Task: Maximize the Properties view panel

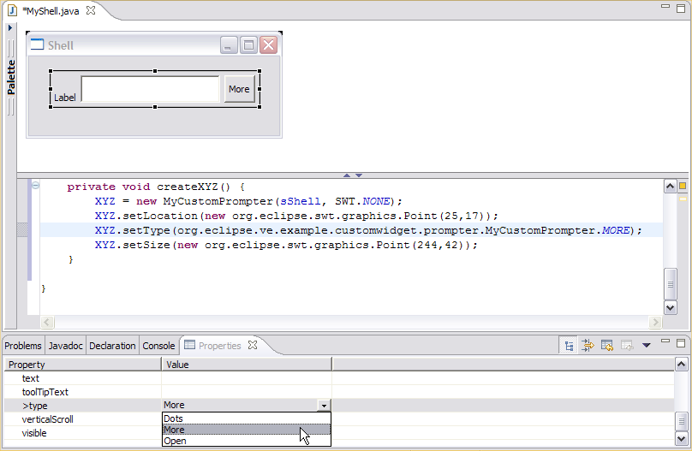Action: (681, 343)
